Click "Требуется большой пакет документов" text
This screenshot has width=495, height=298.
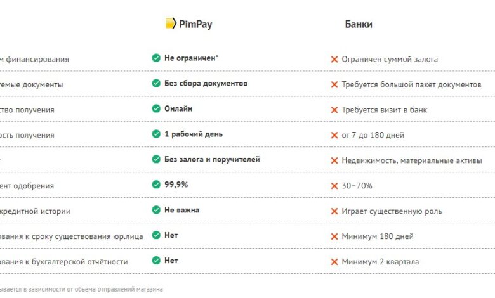411,84
